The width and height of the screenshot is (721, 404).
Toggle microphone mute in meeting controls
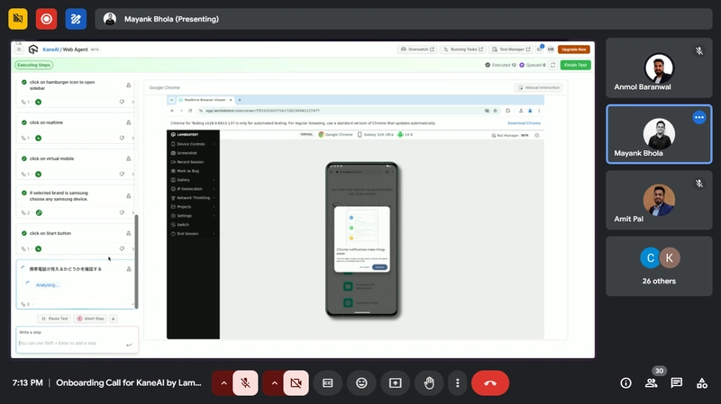tap(245, 383)
